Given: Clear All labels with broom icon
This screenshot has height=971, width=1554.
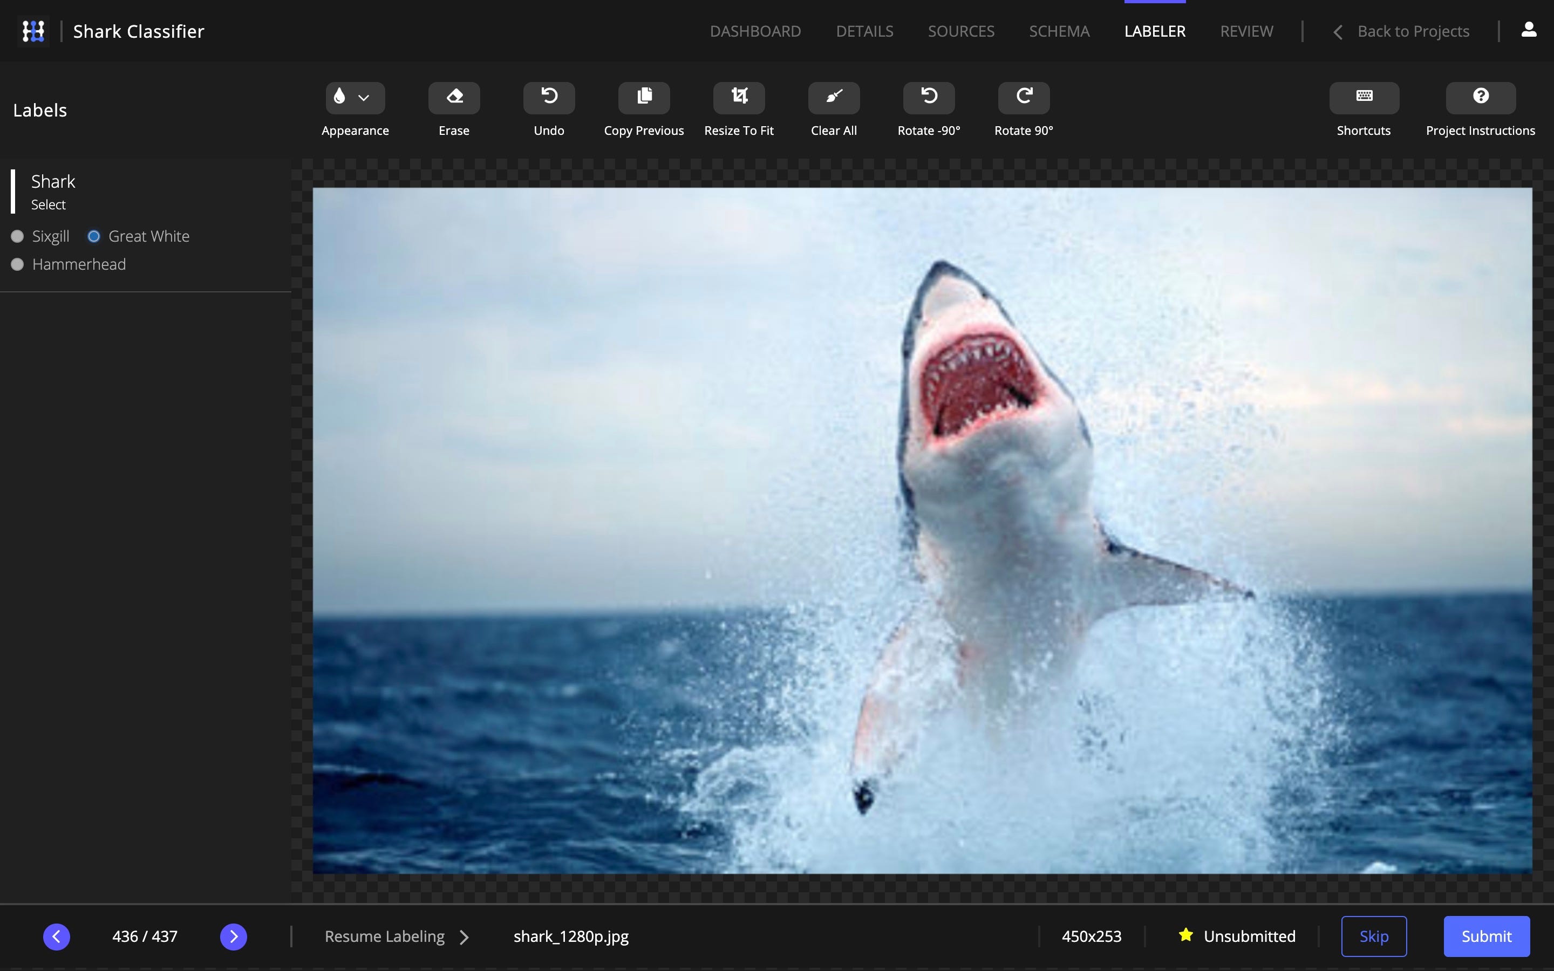Looking at the screenshot, I should [x=834, y=98].
